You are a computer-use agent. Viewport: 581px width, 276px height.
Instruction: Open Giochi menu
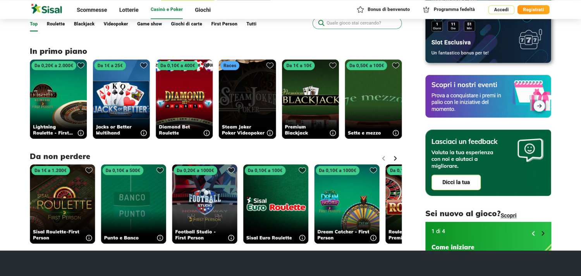(203, 10)
